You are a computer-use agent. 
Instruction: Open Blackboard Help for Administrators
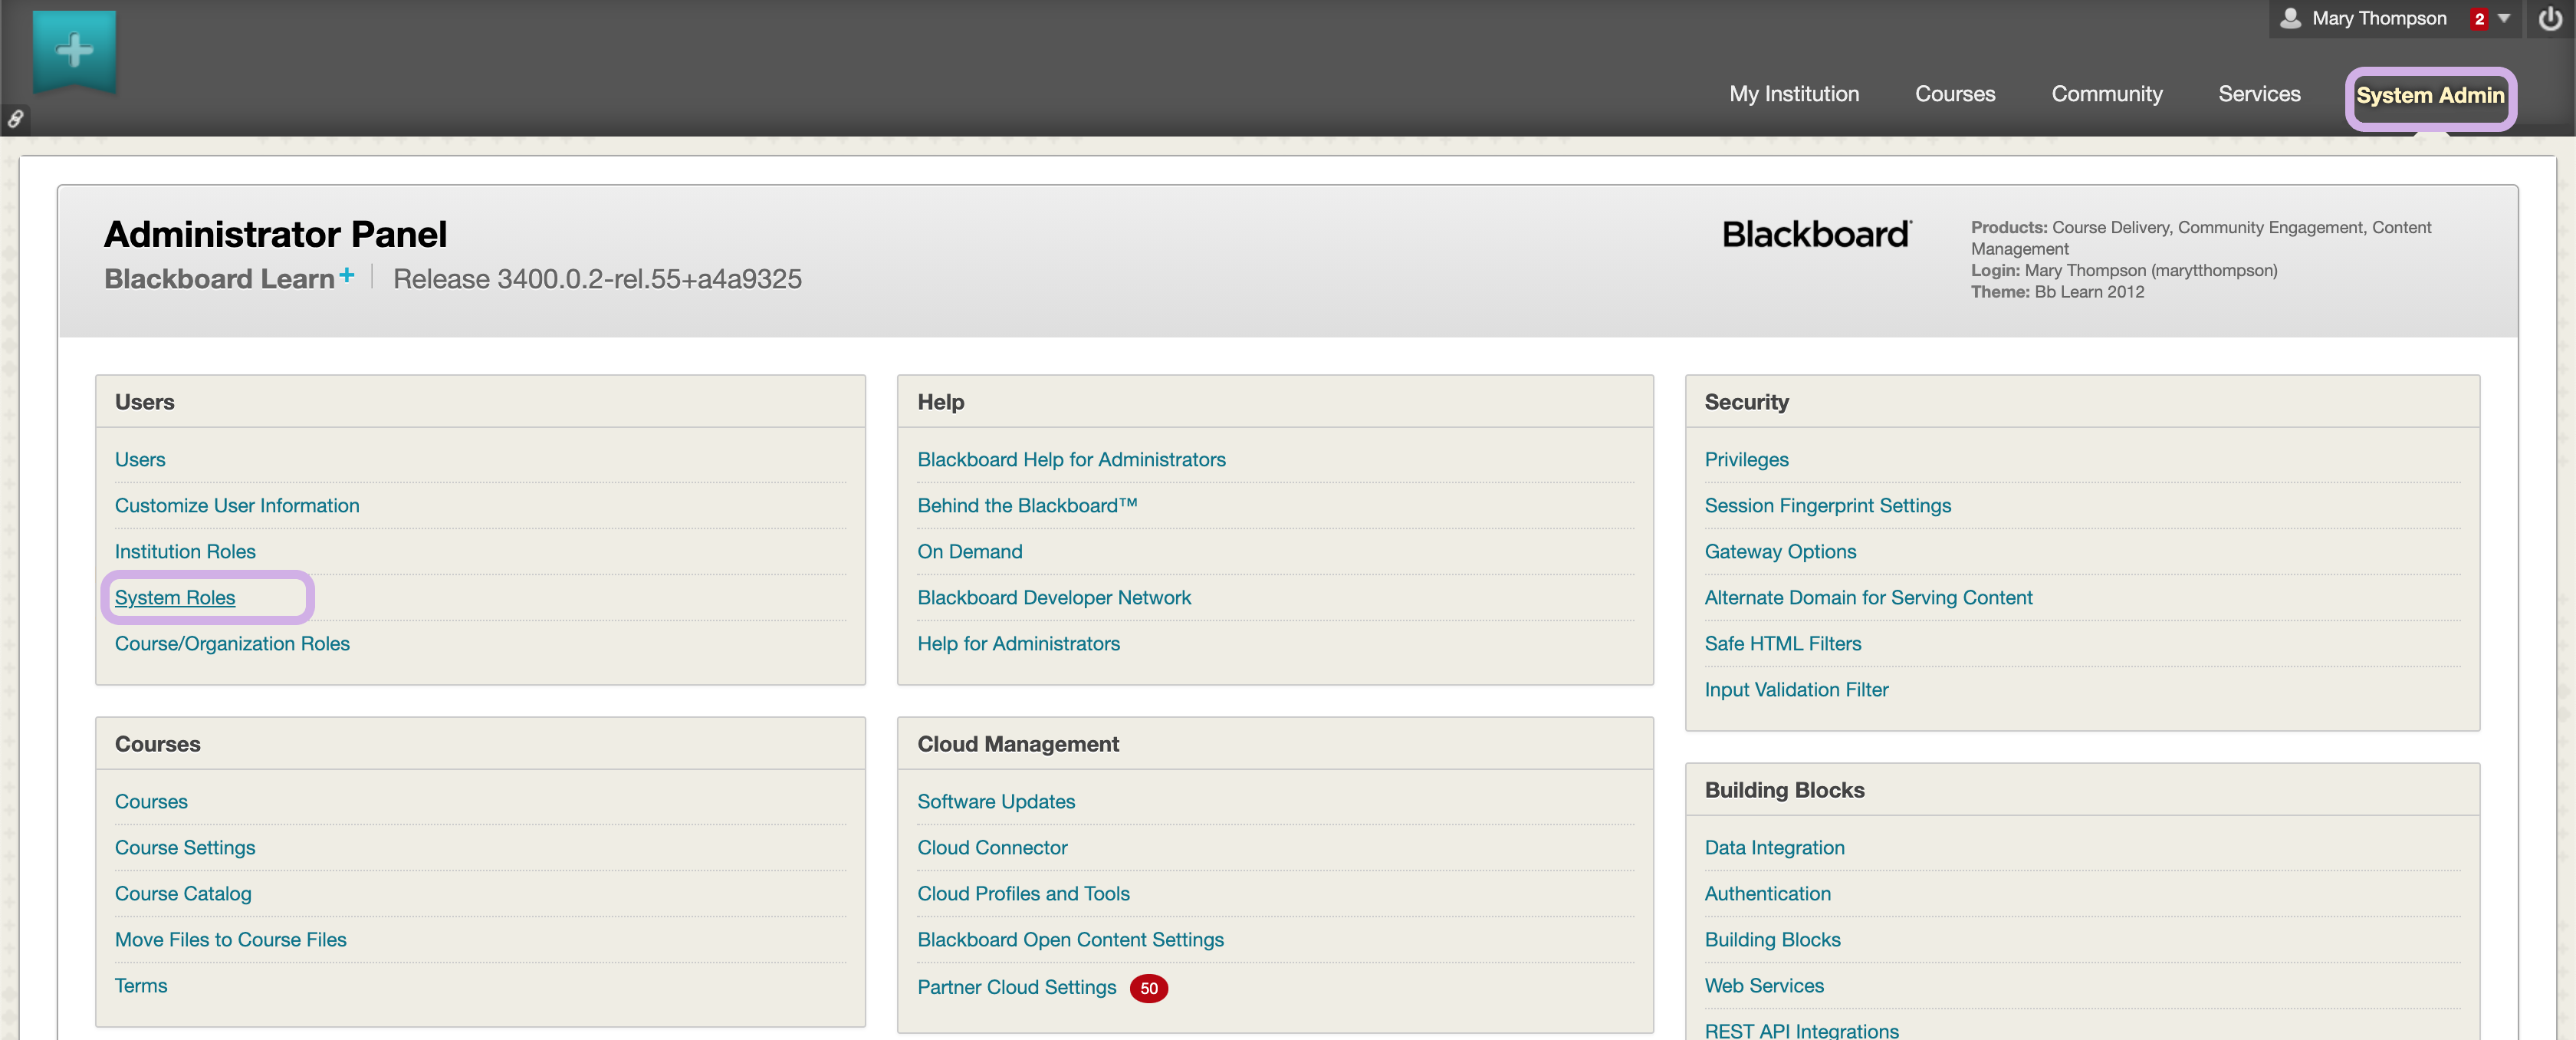[1071, 459]
